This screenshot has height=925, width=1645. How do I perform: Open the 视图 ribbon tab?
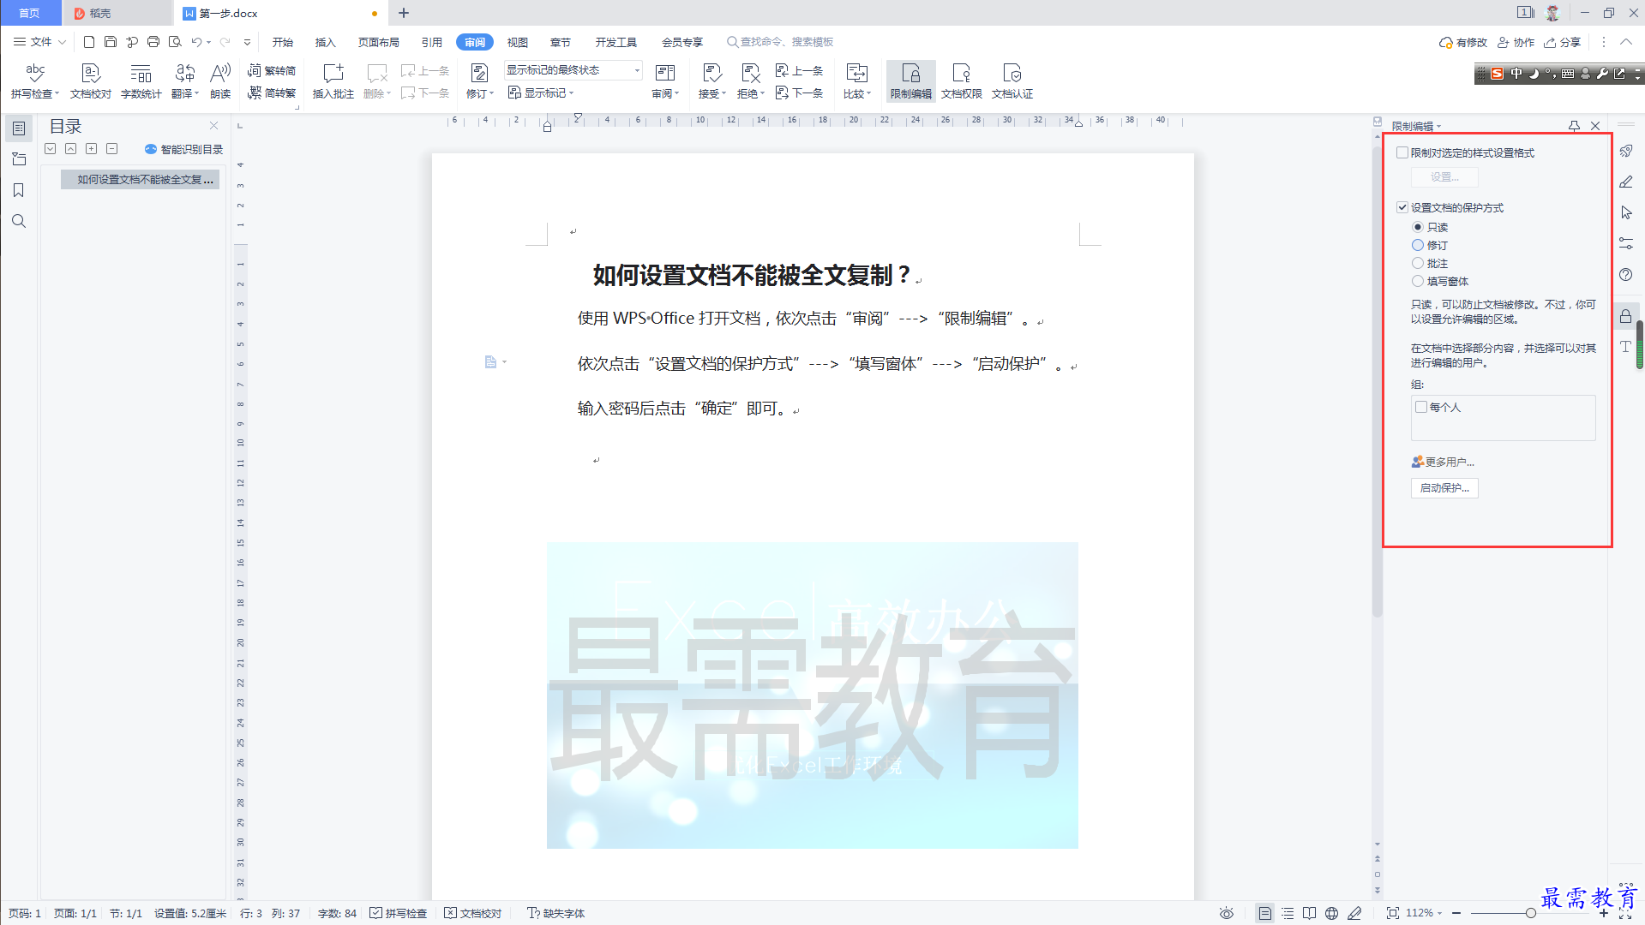click(x=518, y=42)
